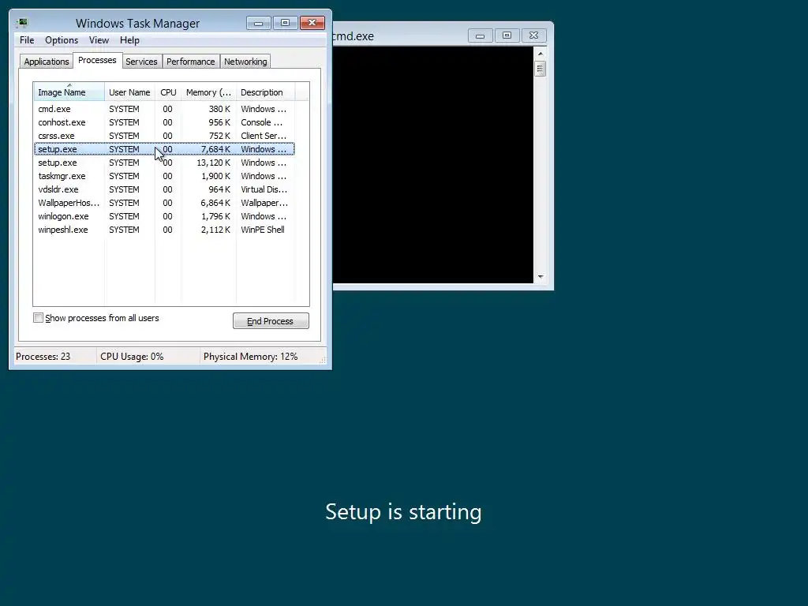
Task: Select the WallpaperHos... process row
Action: pyautogui.click(x=164, y=203)
